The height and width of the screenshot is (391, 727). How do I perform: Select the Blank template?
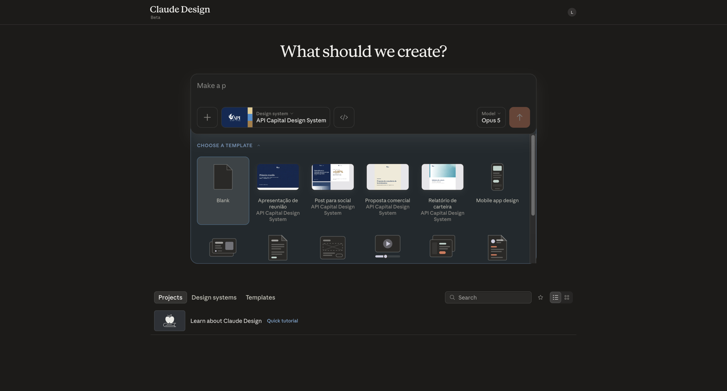tap(223, 191)
